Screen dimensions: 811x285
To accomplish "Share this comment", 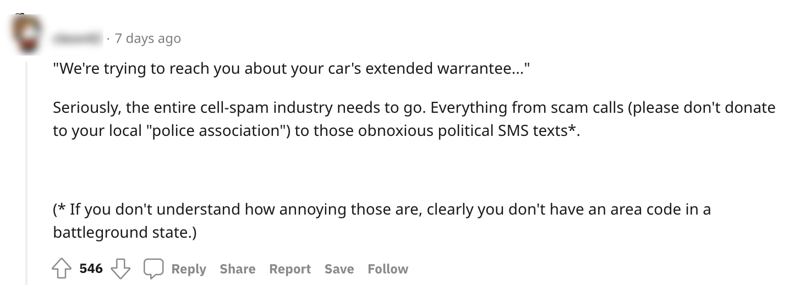I will 237,269.
